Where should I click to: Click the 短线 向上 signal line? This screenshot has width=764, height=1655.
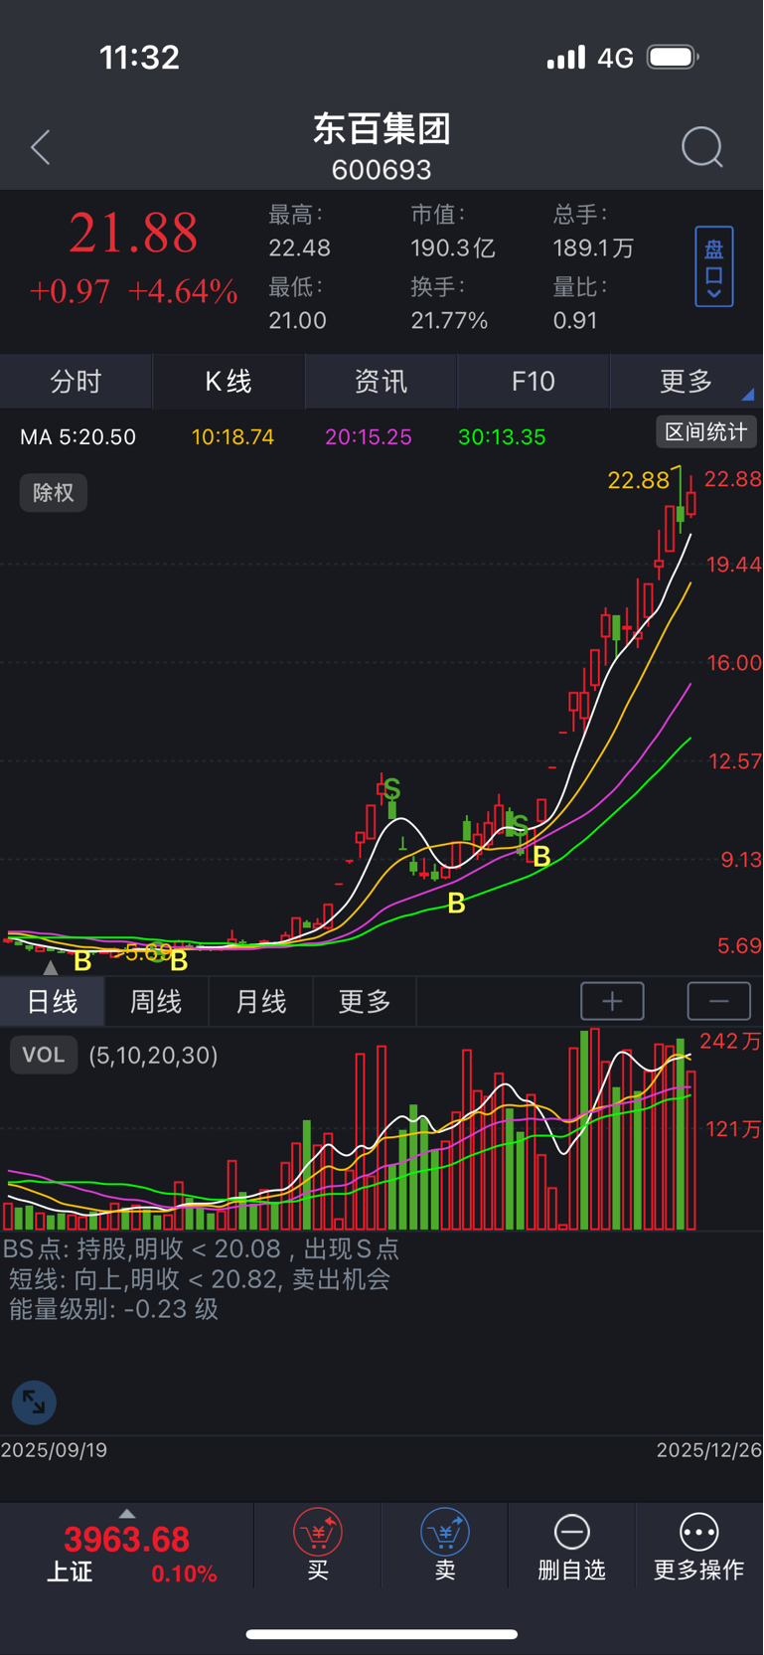199,1279
